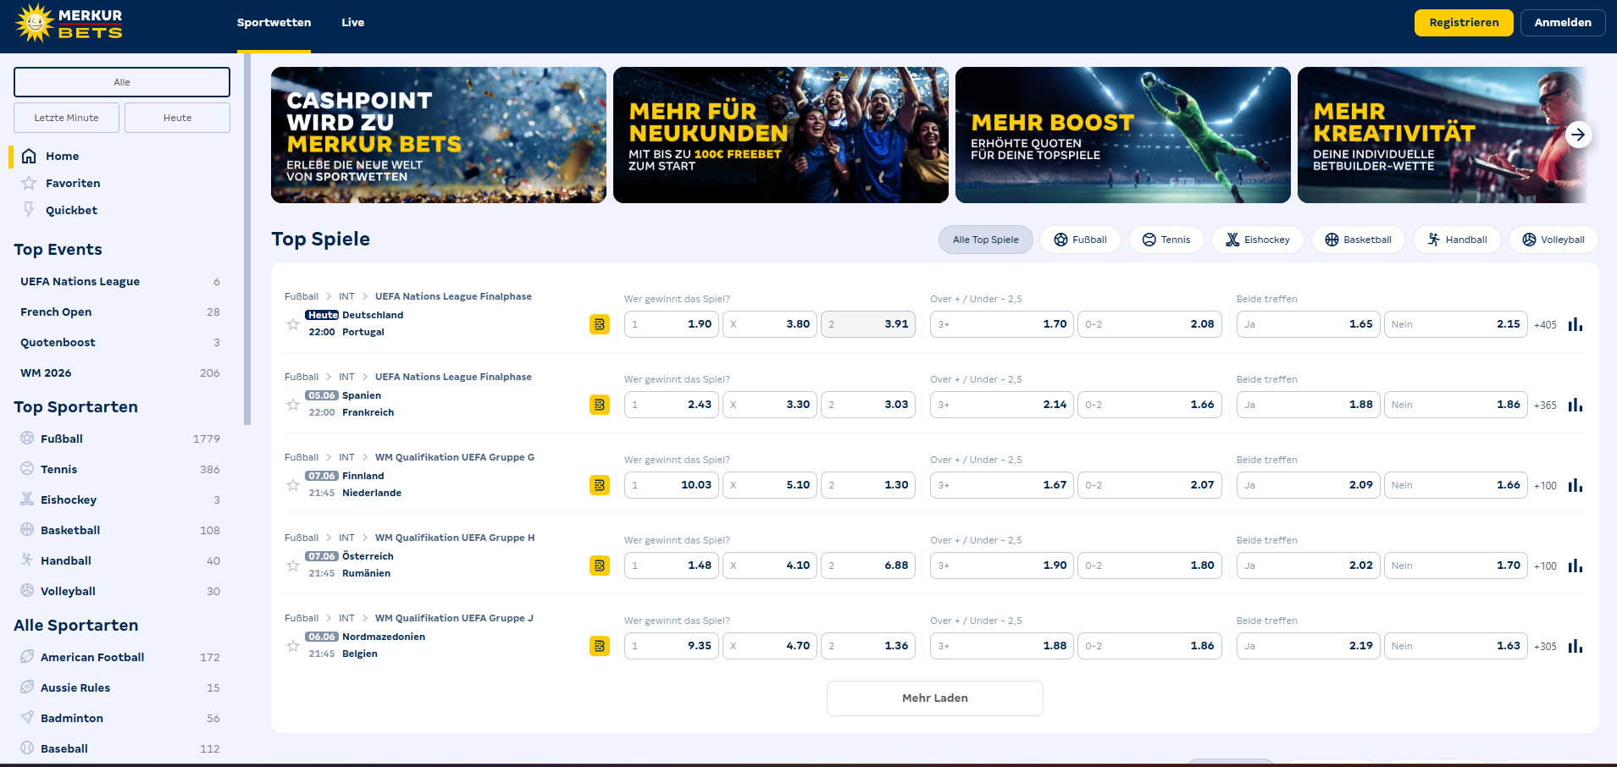
Task: Open statistics for Deutschland vs Portugal
Action: click(1575, 324)
